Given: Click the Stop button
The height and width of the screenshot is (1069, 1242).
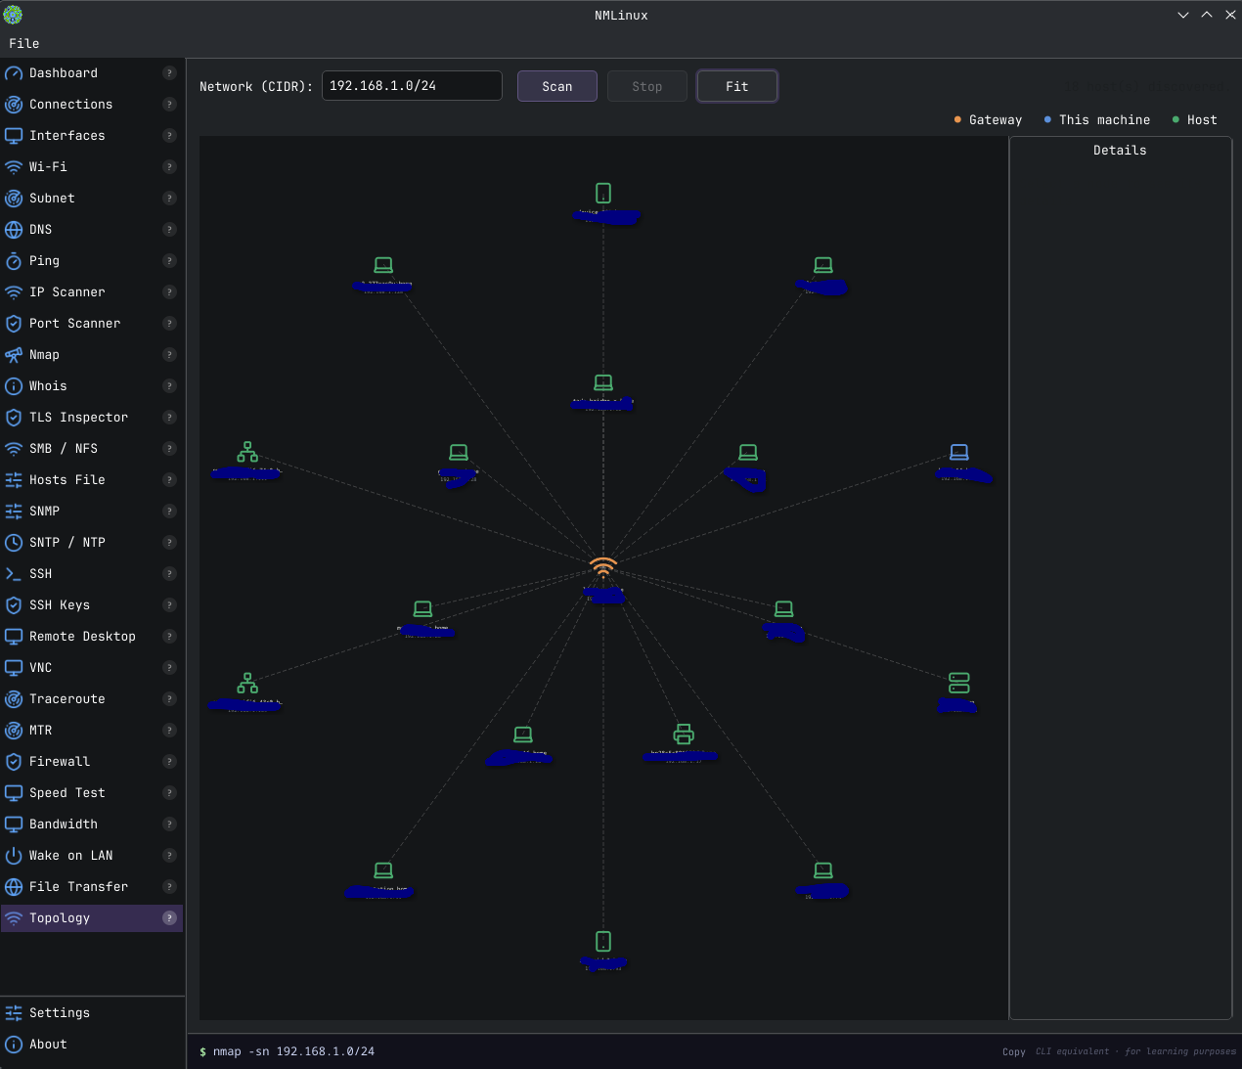Looking at the screenshot, I should click(x=647, y=86).
